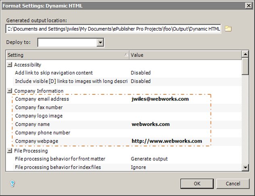Click the Generated output location field
255x196 pixels.
[113, 29]
